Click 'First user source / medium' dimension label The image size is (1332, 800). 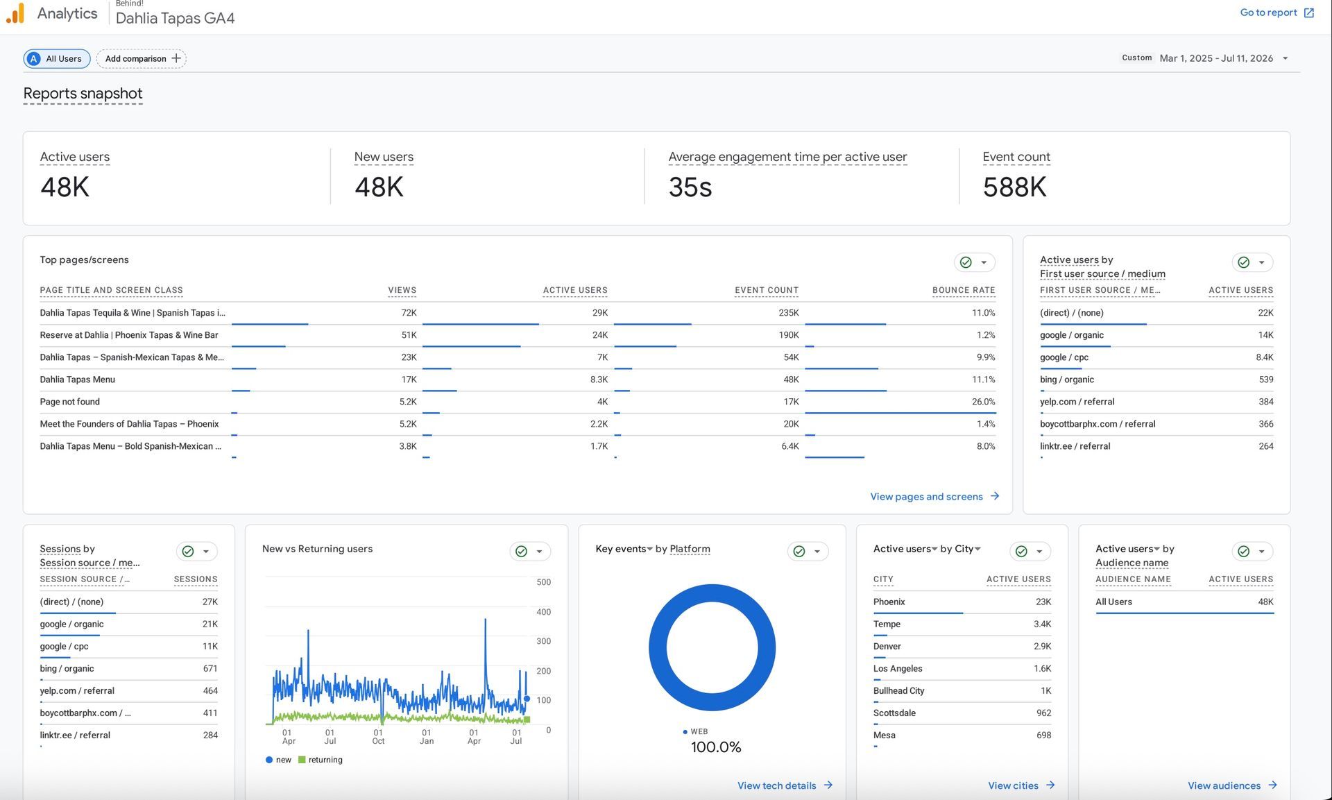click(x=1102, y=273)
